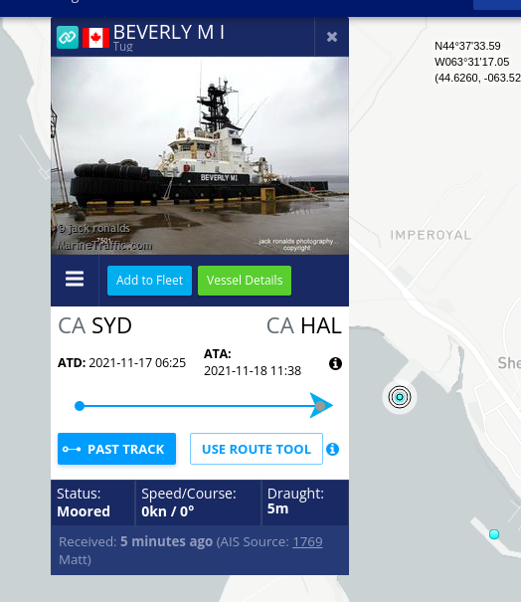Image resolution: width=521 pixels, height=602 pixels.
Task: Show the vessel's Past Track
Action: 116,449
